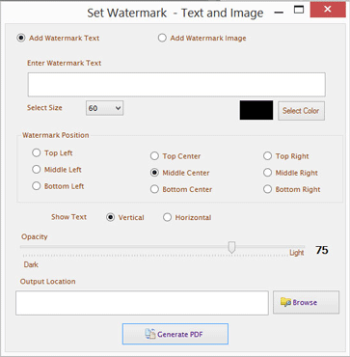Click the Select Color button

(x=301, y=111)
